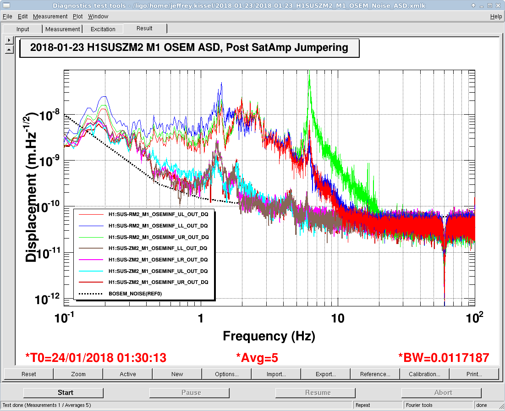The image size is (505, 411).
Task: Switch to the Measurement tab
Action: [62, 29]
